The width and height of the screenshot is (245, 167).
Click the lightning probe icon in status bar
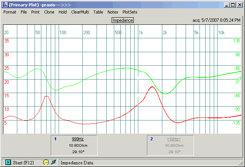coord(53,162)
